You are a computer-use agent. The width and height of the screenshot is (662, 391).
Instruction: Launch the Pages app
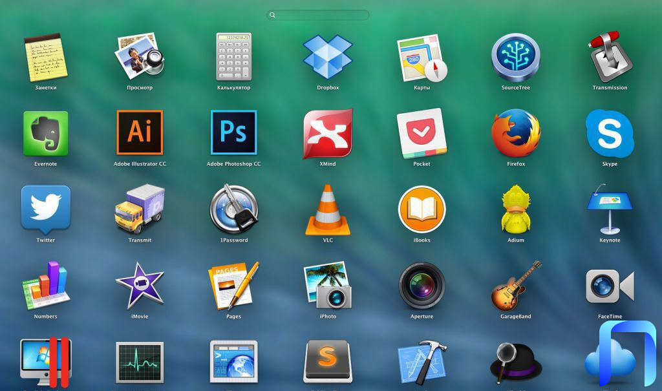[x=233, y=286]
